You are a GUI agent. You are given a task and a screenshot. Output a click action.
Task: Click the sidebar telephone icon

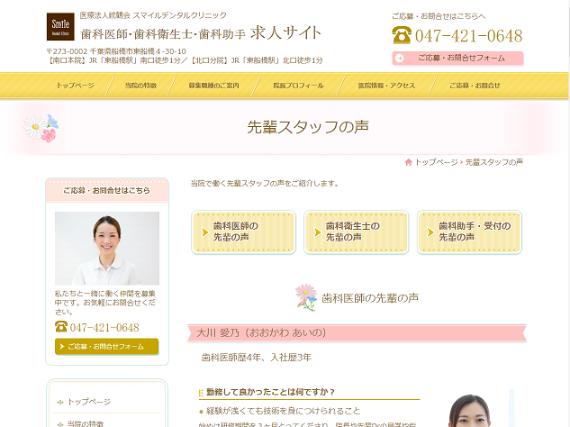[61, 327]
